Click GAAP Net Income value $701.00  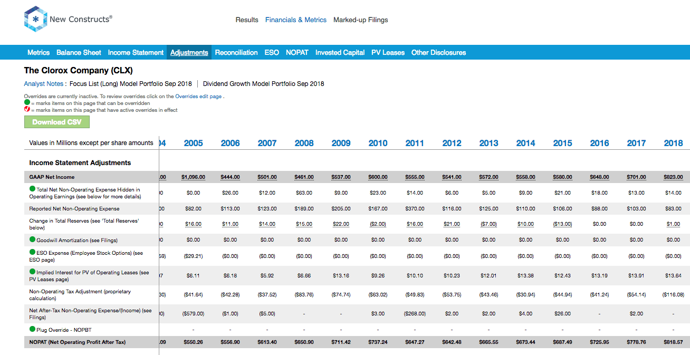point(636,177)
